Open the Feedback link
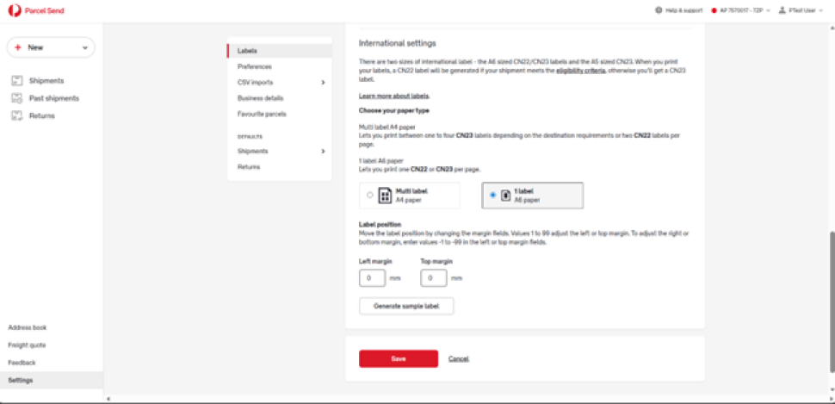Screen dimensions: 835x404 pos(22,363)
